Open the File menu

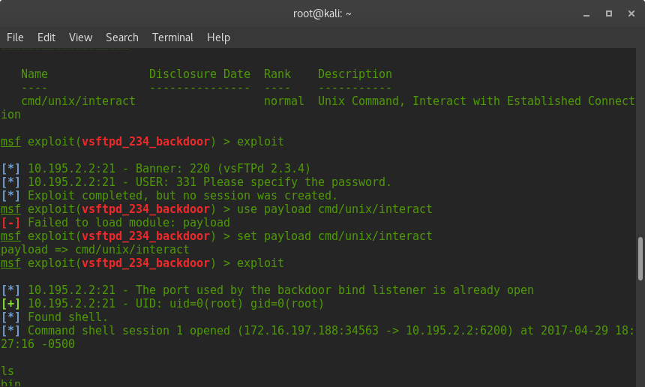point(15,37)
